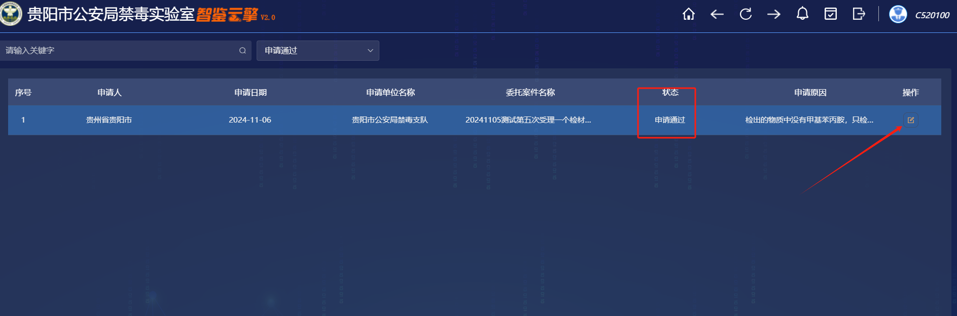Expand the 申请通过 status filter dropdown
The height and width of the screenshot is (316, 957).
pos(317,51)
